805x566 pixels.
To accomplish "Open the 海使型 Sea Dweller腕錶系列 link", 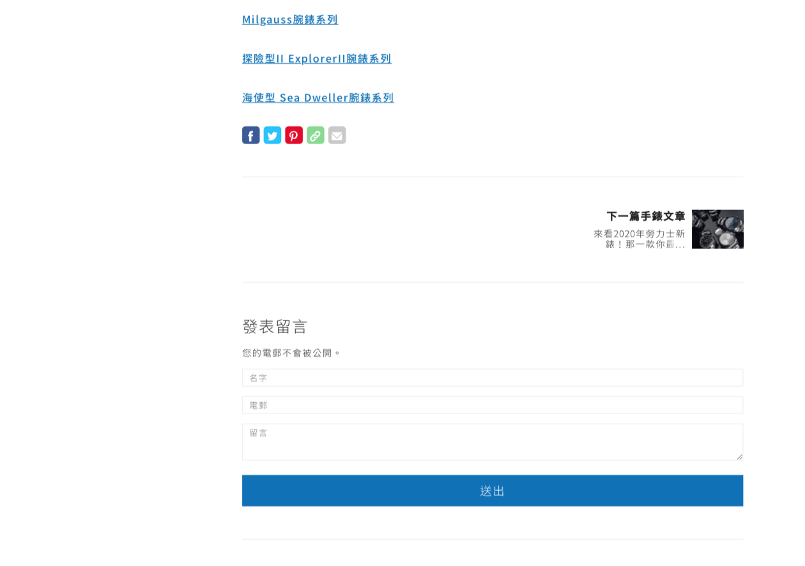I will pyautogui.click(x=318, y=97).
